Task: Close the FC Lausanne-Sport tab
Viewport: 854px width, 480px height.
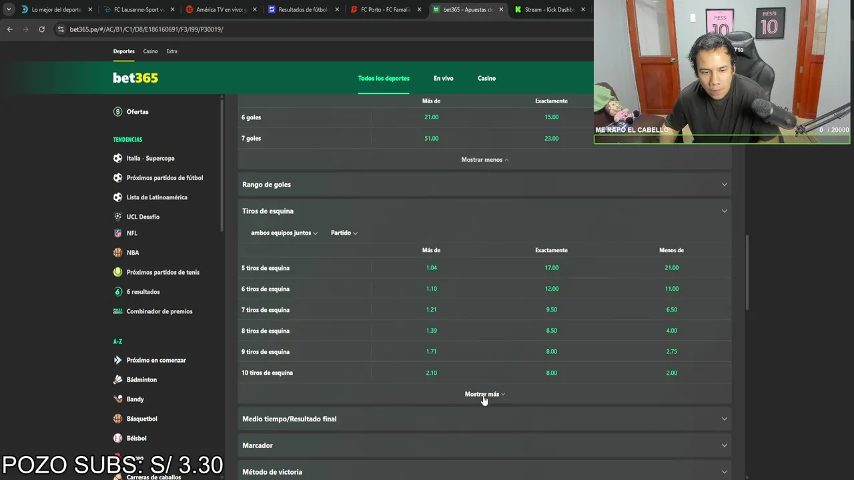Action: pyautogui.click(x=172, y=10)
